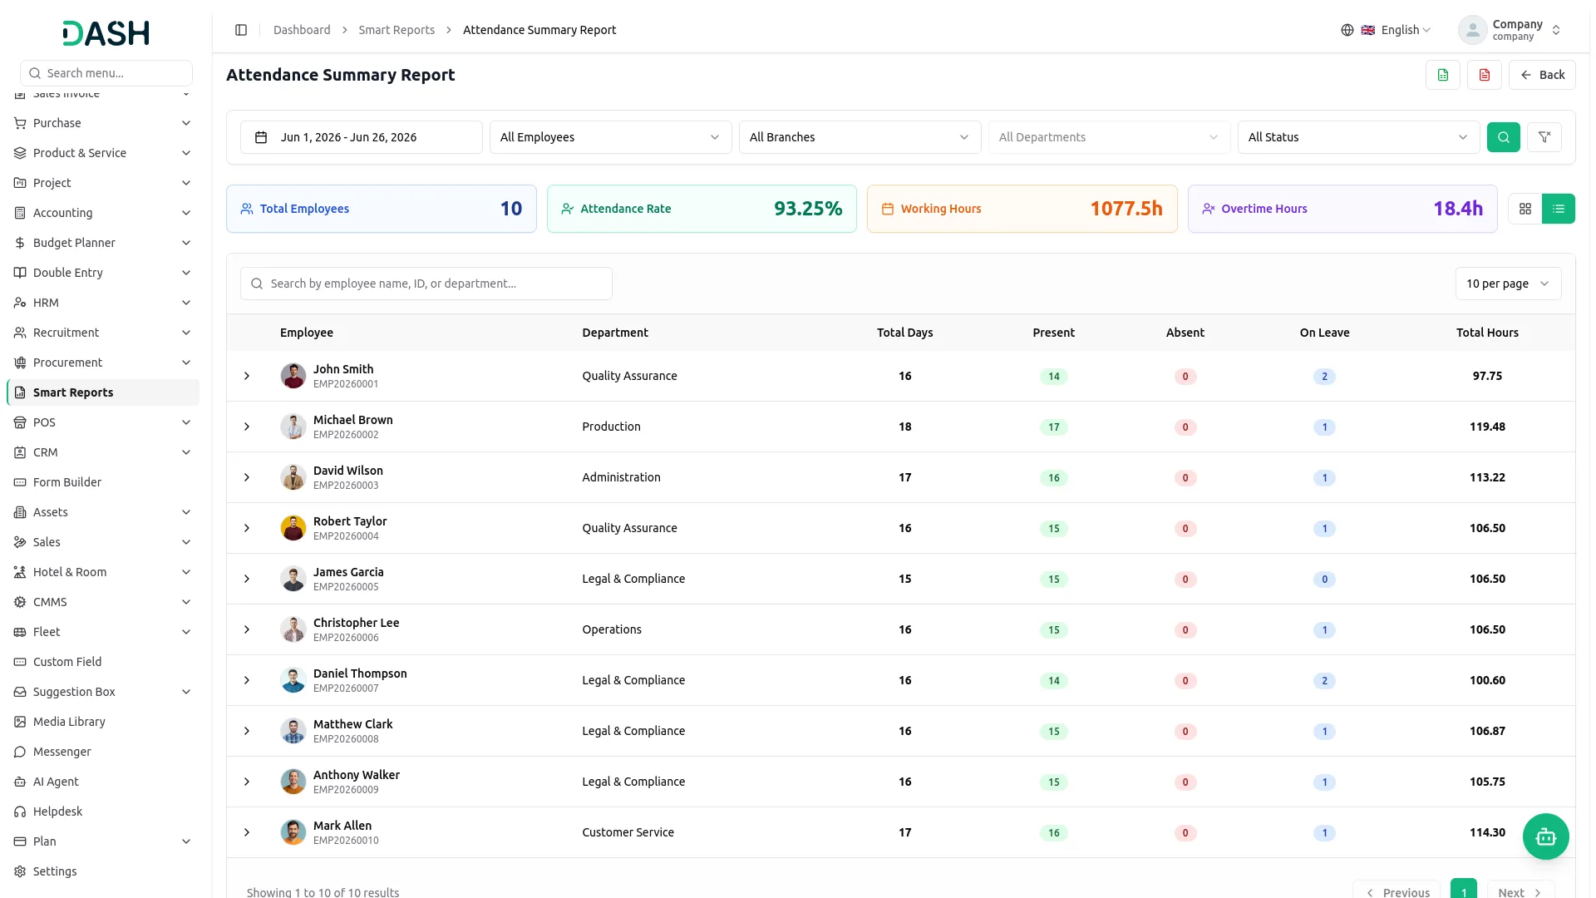Go to the Previous page
The height and width of the screenshot is (898, 1596).
click(x=1396, y=891)
